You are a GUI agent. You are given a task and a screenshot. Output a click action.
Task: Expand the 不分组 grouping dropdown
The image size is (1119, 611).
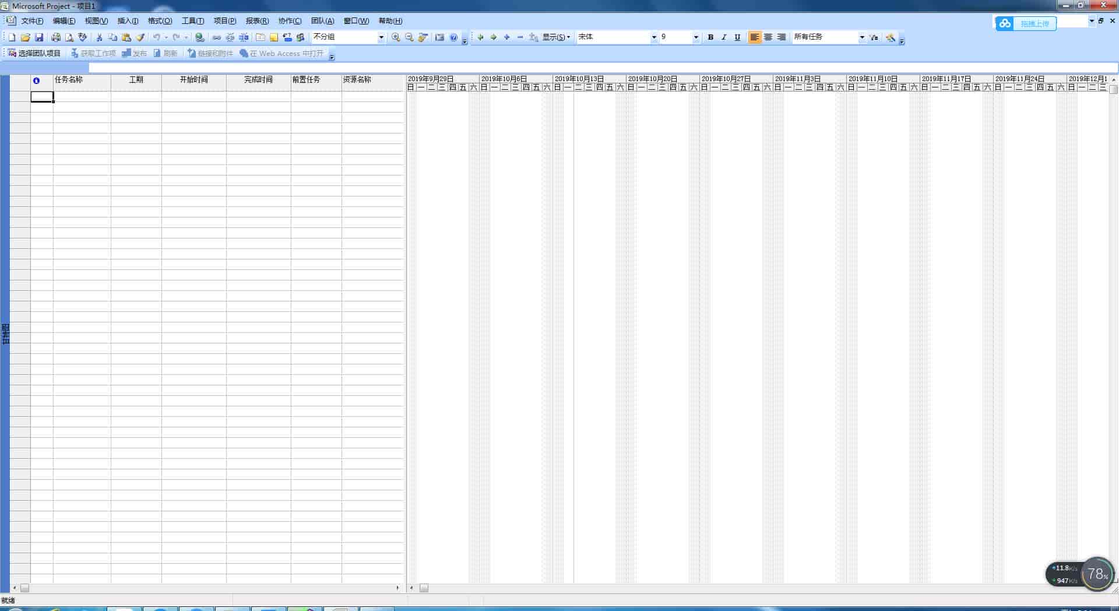click(x=381, y=37)
